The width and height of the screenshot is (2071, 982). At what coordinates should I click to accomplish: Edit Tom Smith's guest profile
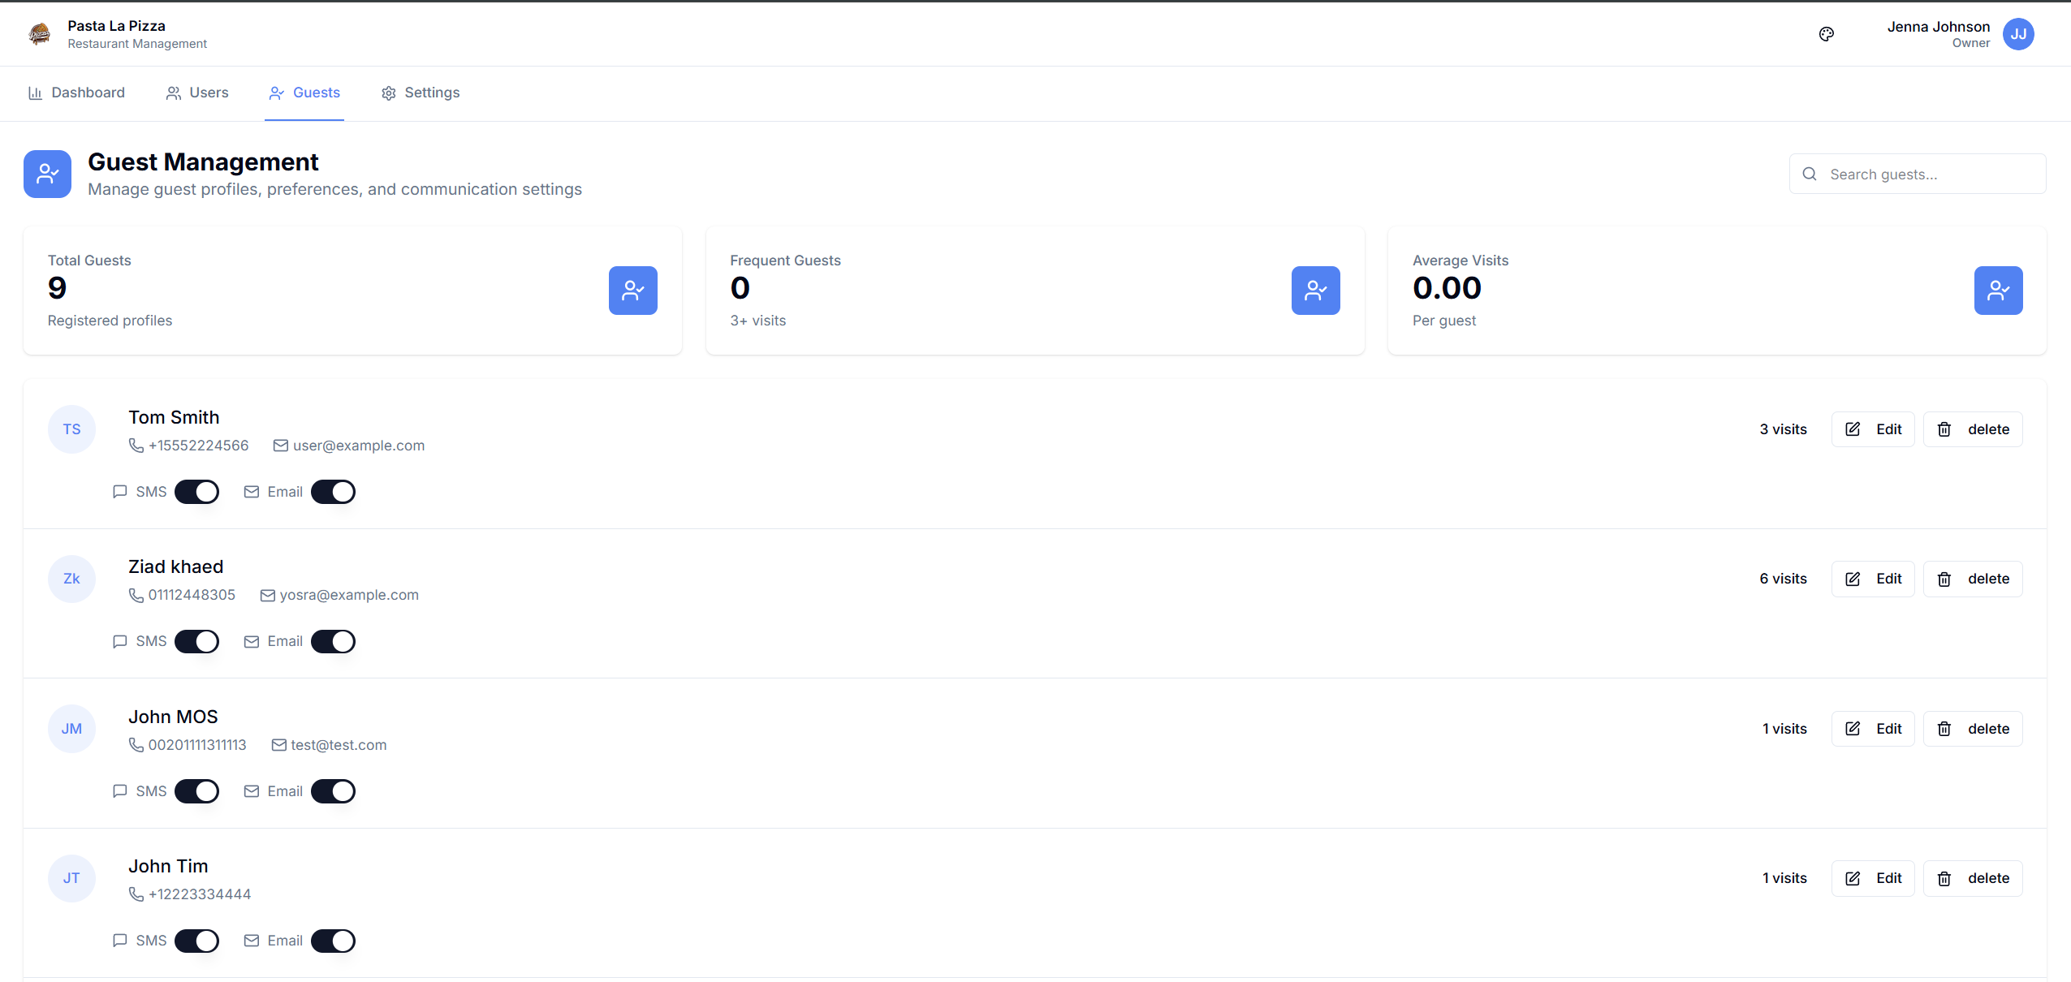pyautogui.click(x=1872, y=429)
